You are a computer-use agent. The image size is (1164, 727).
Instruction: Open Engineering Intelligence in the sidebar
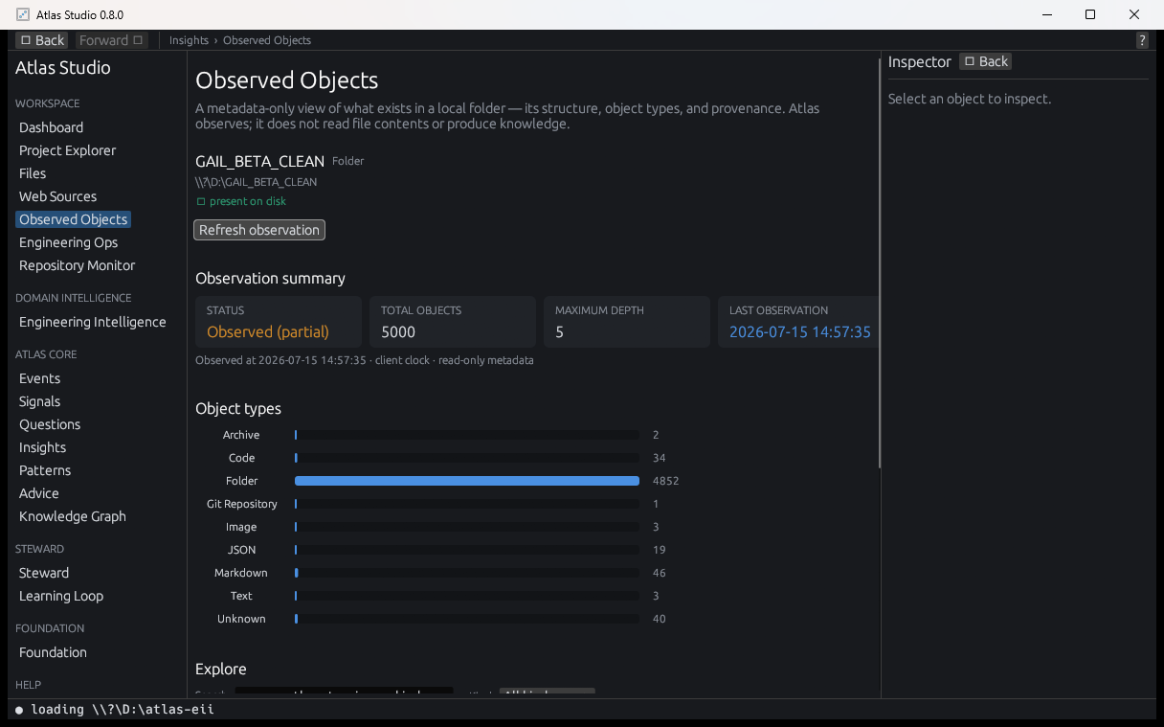pyautogui.click(x=92, y=322)
